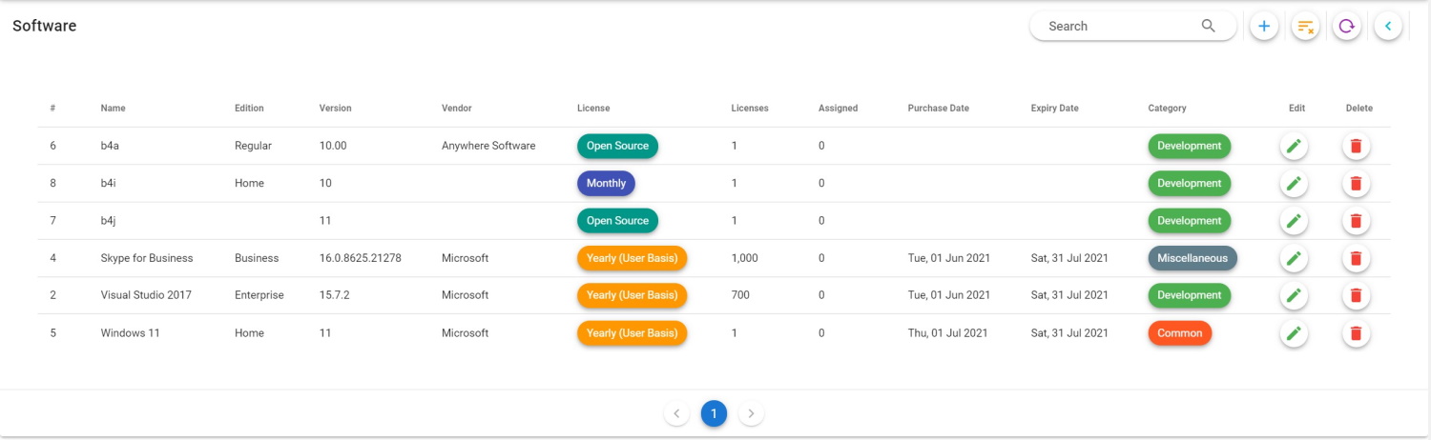Click the orange Common category chip
Screen dimensions: 1431x440
(1179, 333)
